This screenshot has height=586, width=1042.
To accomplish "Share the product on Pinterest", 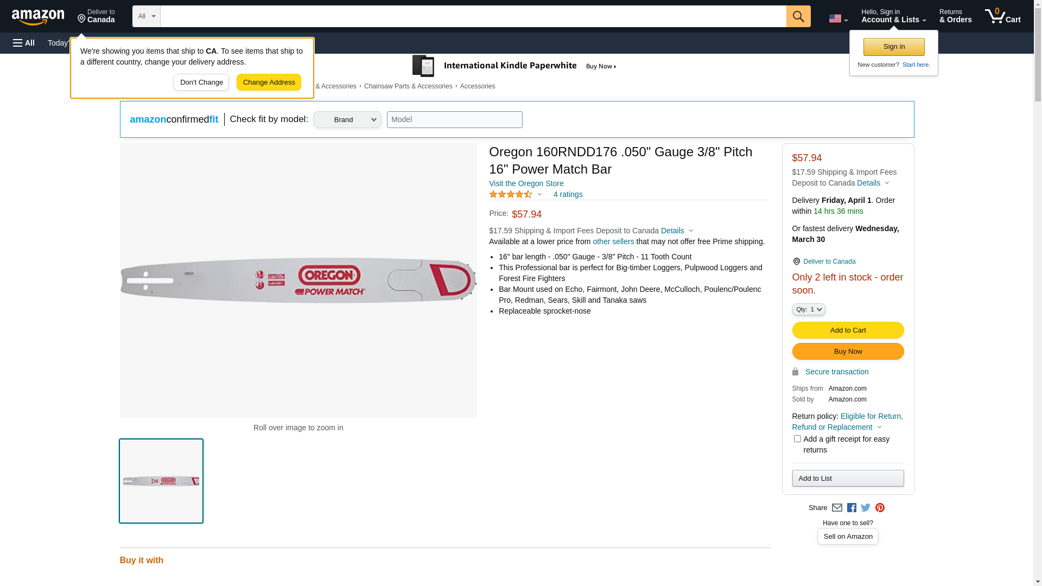I will pyautogui.click(x=880, y=508).
